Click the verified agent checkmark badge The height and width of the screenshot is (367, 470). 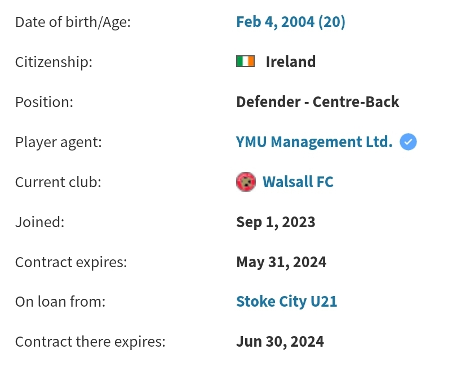coord(408,142)
